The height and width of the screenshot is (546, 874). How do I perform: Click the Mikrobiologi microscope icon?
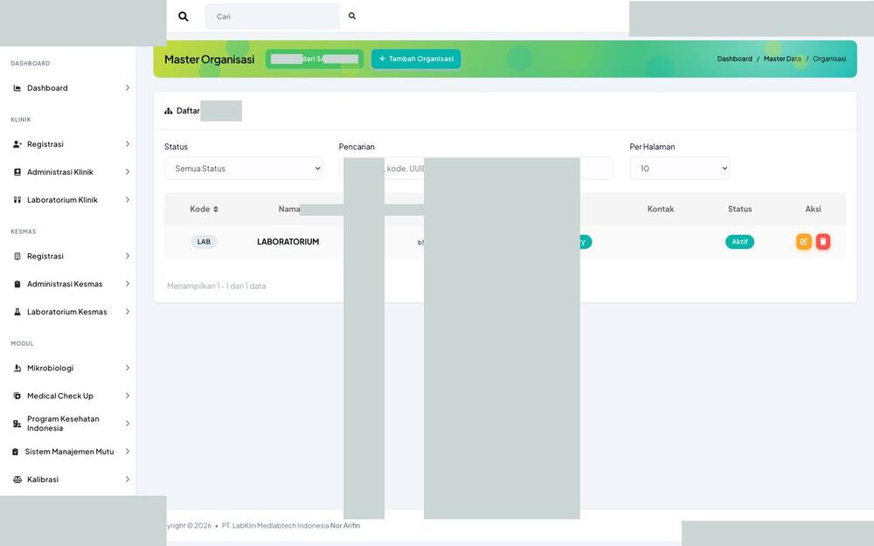tap(17, 369)
